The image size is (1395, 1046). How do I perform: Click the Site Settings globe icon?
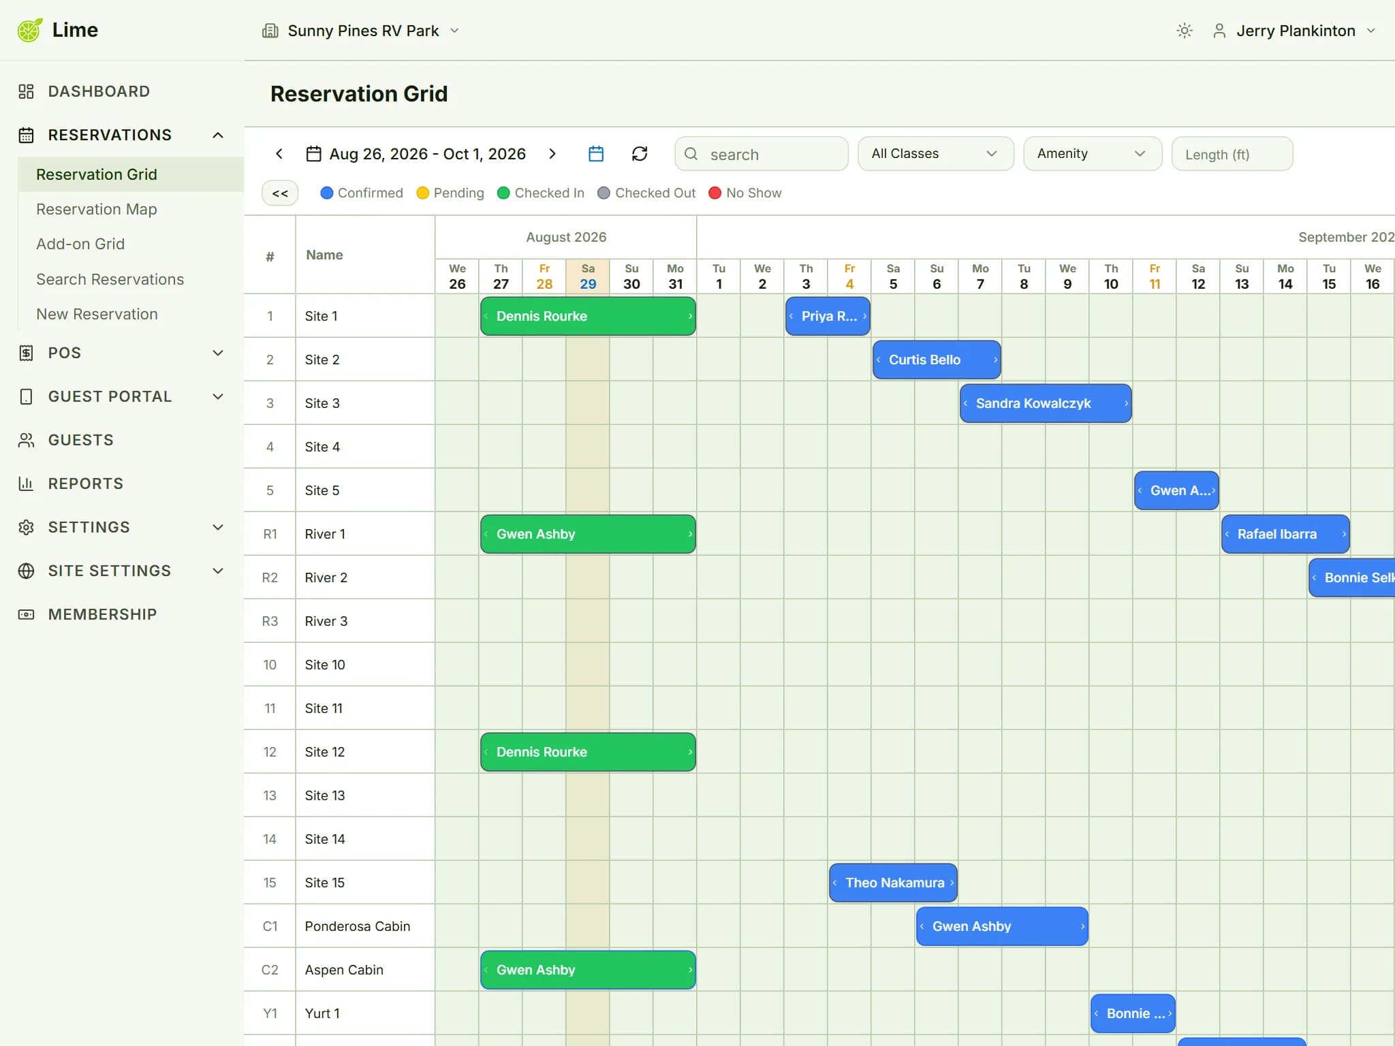26,571
